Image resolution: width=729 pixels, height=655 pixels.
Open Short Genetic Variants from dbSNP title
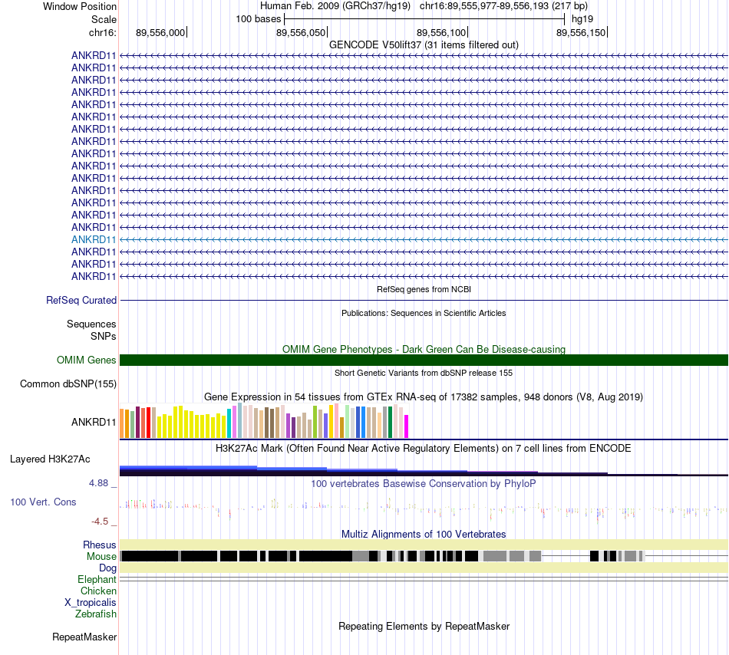[424, 373]
